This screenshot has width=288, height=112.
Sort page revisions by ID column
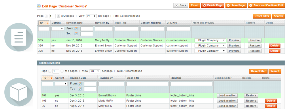[44, 23]
